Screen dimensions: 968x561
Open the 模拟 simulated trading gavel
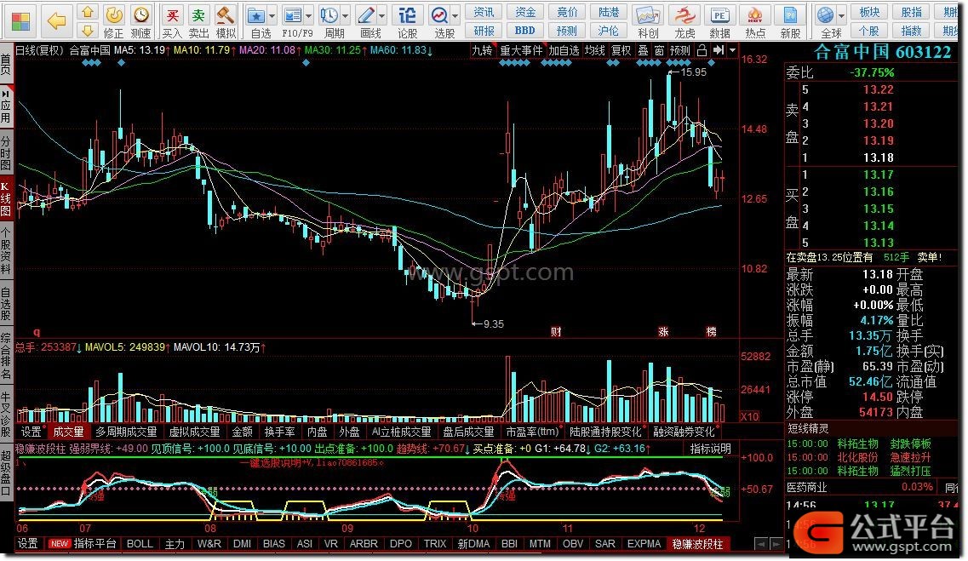[x=226, y=14]
